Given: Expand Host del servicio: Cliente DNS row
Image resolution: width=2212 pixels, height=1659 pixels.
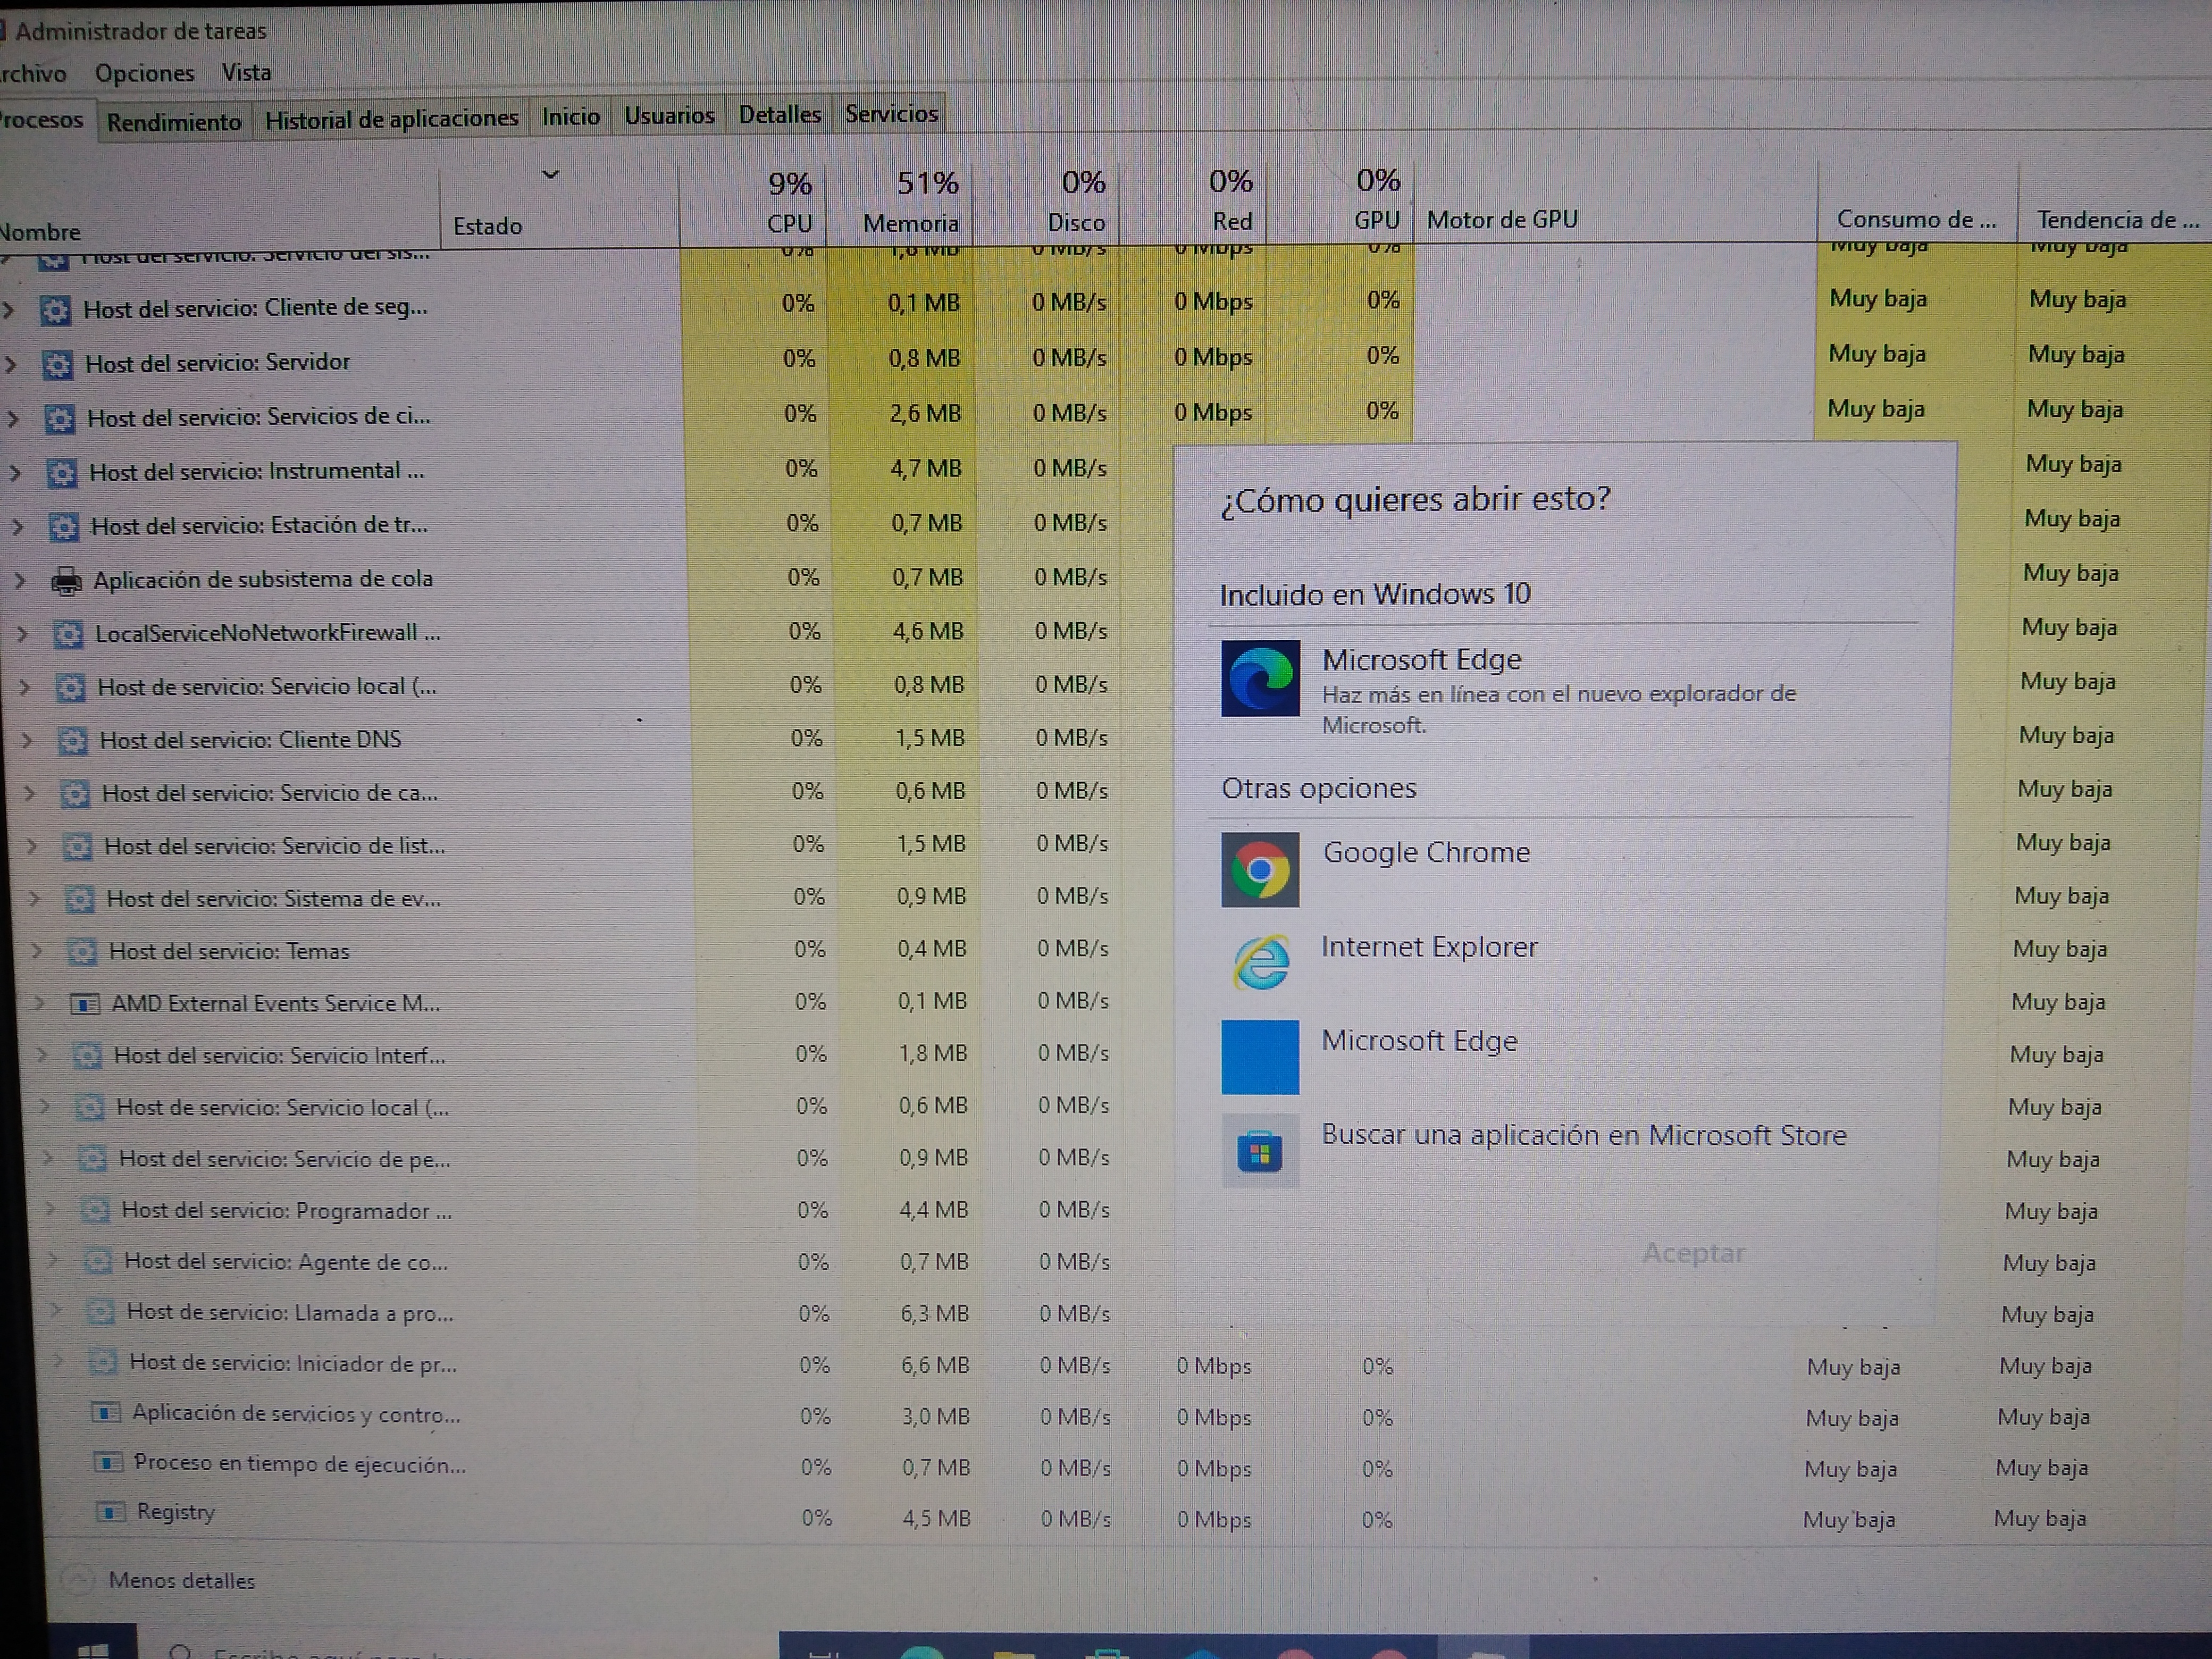Looking at the screenshot, I should 27,740.
